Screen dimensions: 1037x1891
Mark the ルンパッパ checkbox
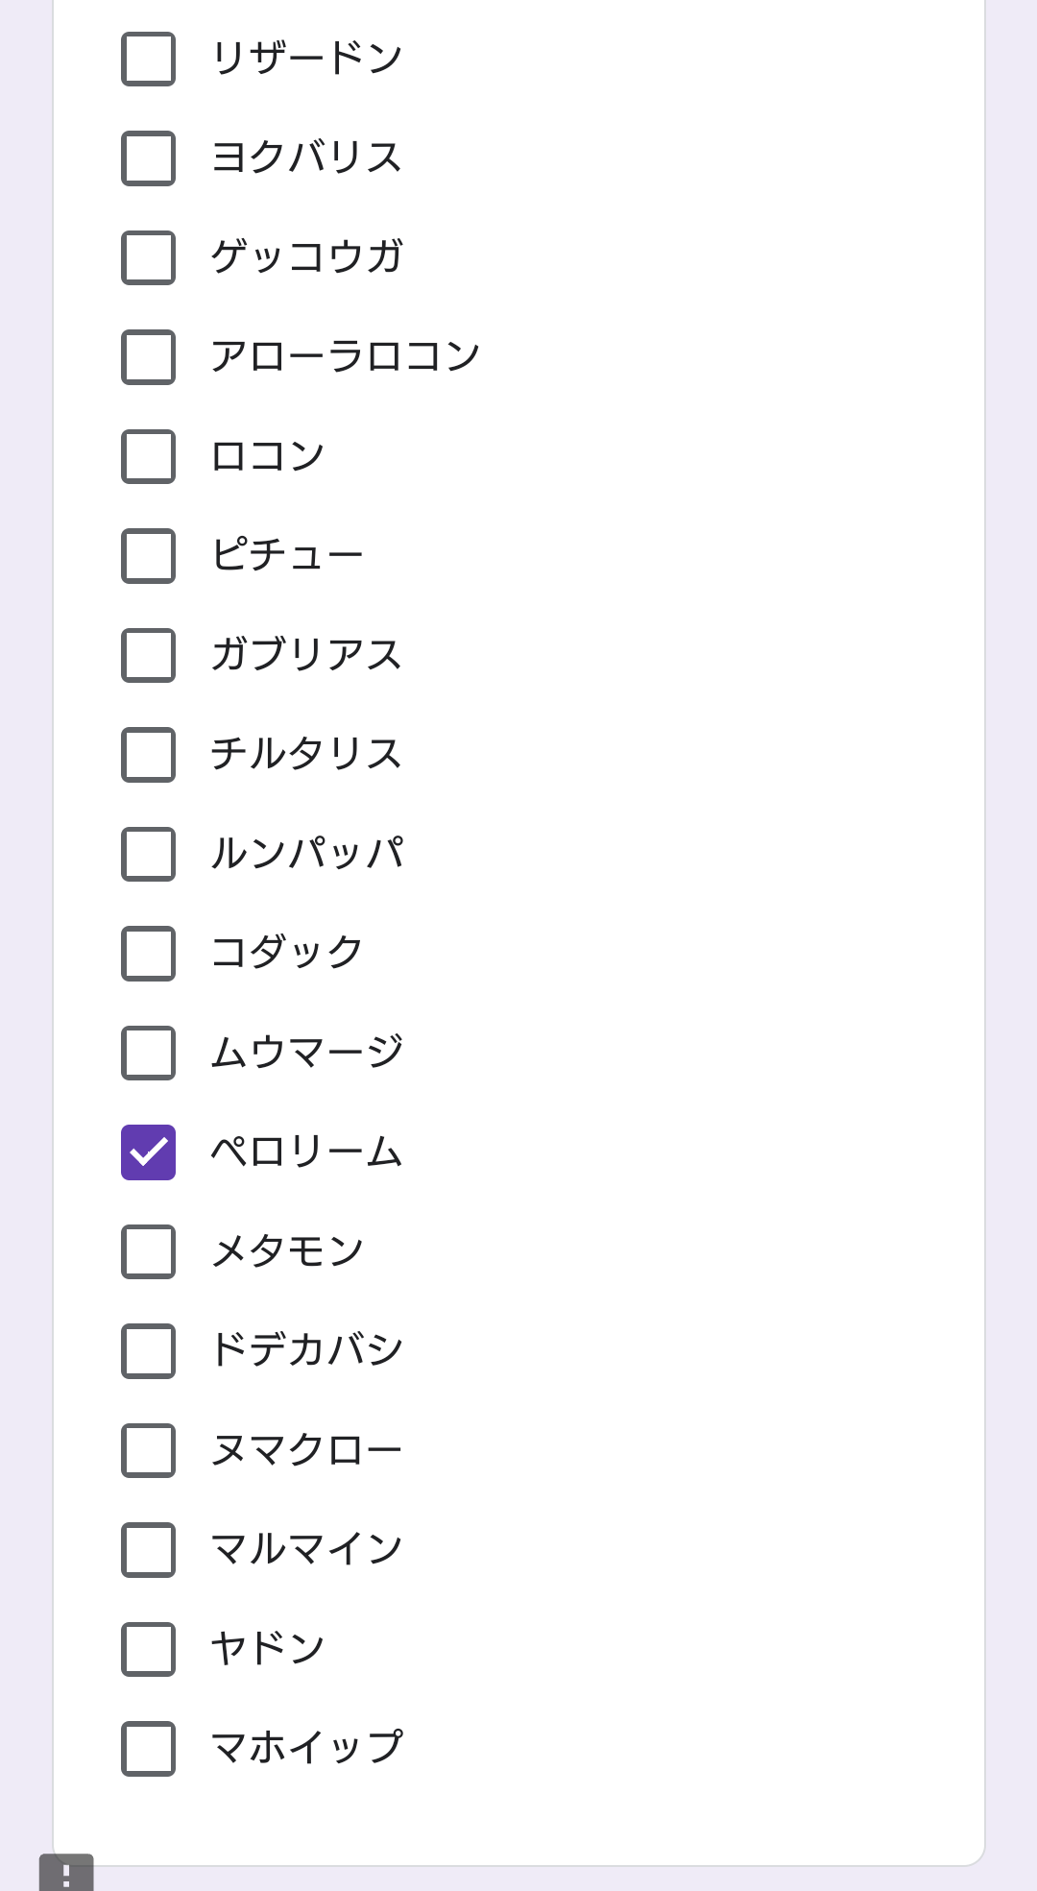[148, 854]
